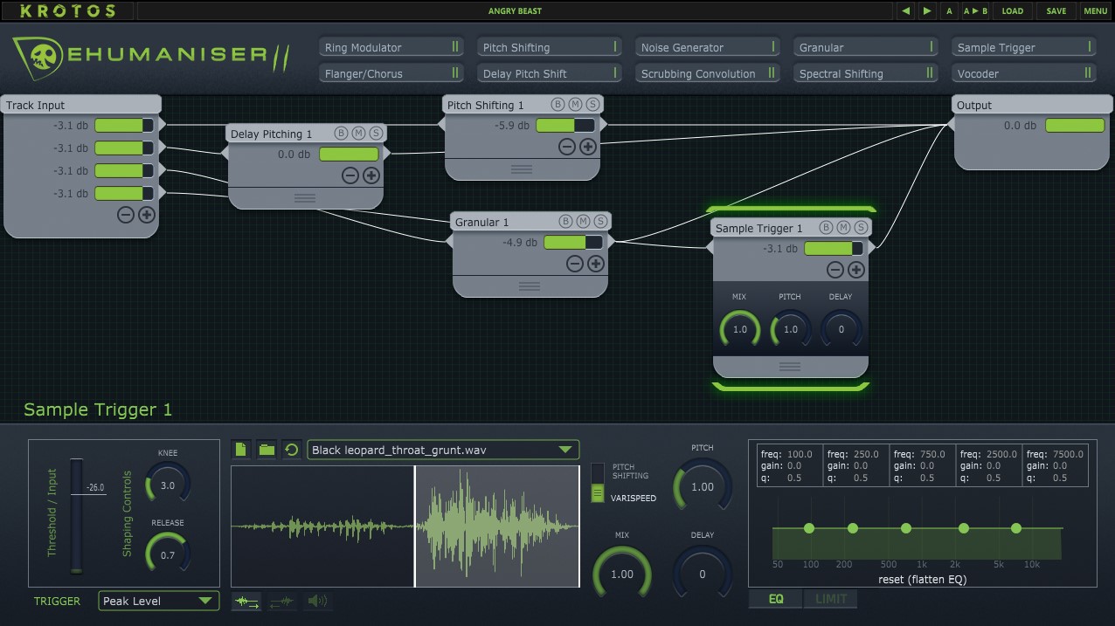Solo the Sample Trigger 1 node
1115x626 pixels.
(x=861, y=228)
